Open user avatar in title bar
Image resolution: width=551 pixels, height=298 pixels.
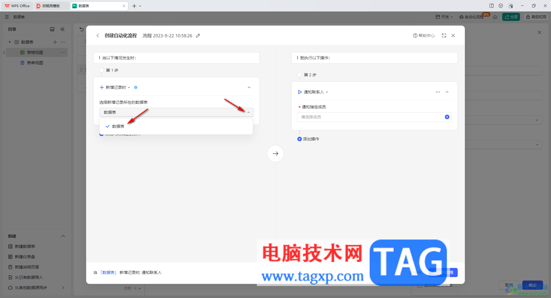(511, 6)
